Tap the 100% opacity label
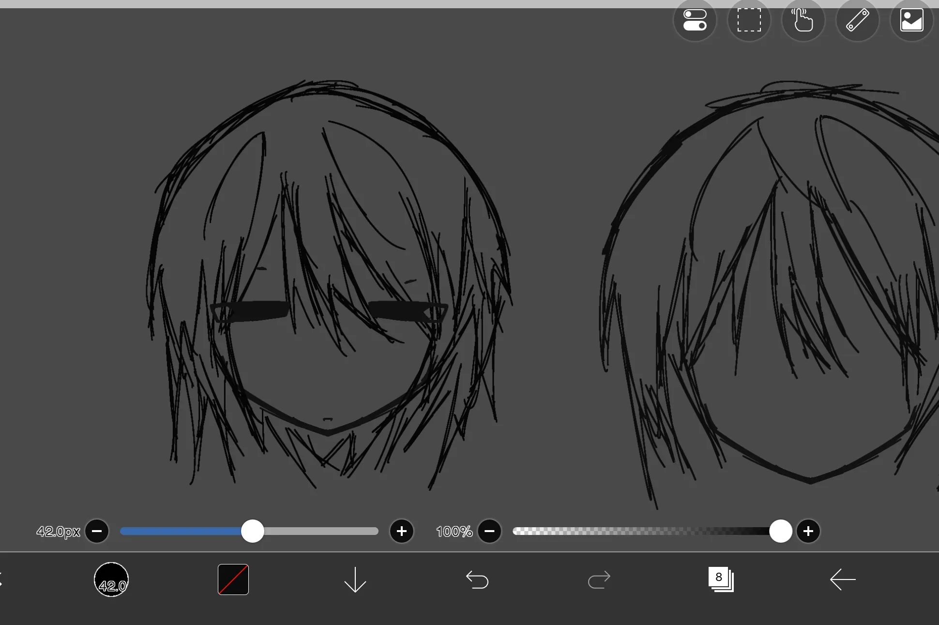939x625 pixels. coord(454,532)
